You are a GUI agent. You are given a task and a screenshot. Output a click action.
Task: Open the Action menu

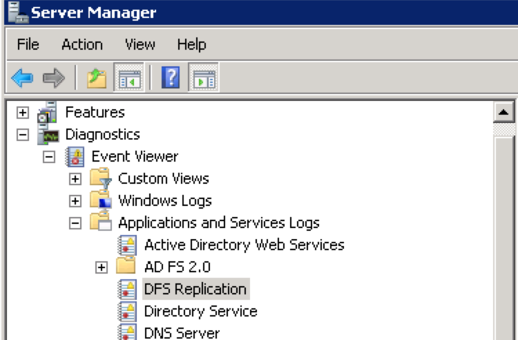pos(82,44)
